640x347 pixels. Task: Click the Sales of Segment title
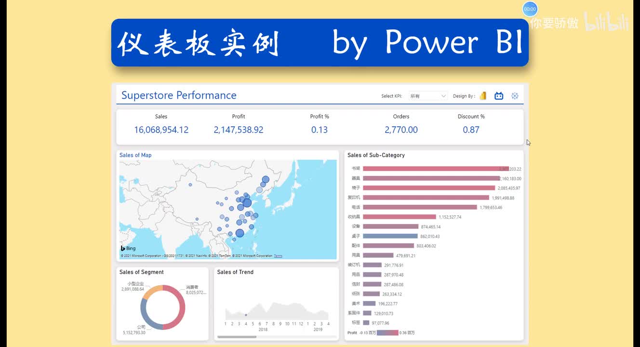point(142,272)
